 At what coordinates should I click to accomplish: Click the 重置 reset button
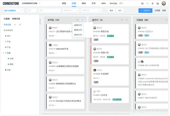pos(111,10)
